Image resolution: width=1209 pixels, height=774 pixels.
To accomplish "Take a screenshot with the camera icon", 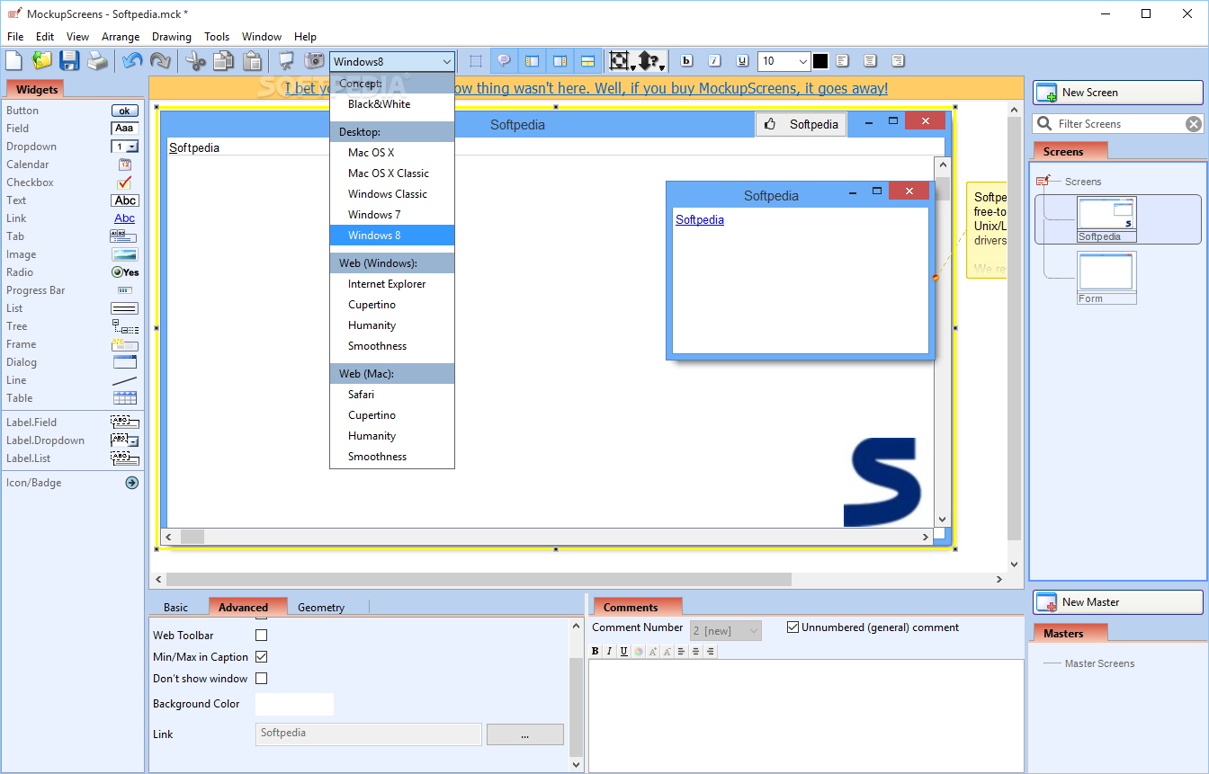I will (x=314, y=61).
